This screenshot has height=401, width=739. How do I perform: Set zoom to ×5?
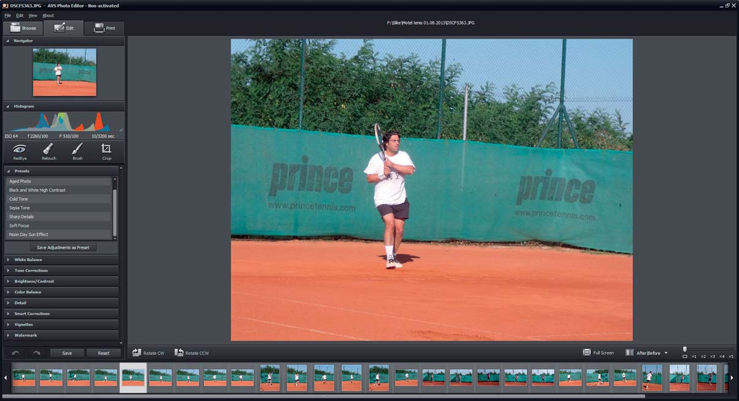730,356
